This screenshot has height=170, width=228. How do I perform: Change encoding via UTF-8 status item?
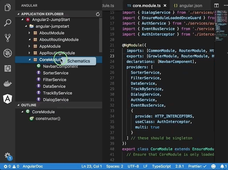coord(133,166)
